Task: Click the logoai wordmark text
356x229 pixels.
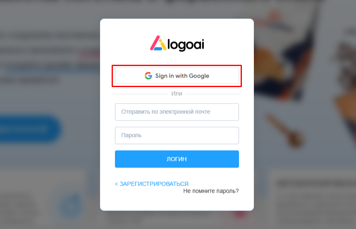Action: 186,45
